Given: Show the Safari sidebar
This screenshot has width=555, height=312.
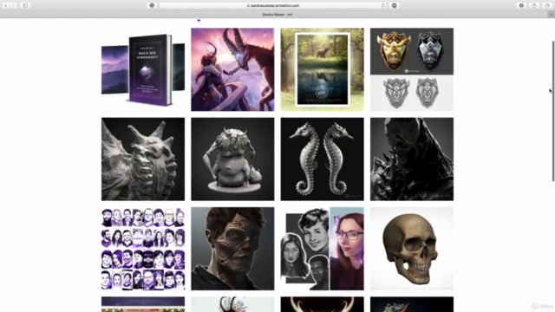Looking at the screenshot, I should pyautogui.click(x=25, y=6).
